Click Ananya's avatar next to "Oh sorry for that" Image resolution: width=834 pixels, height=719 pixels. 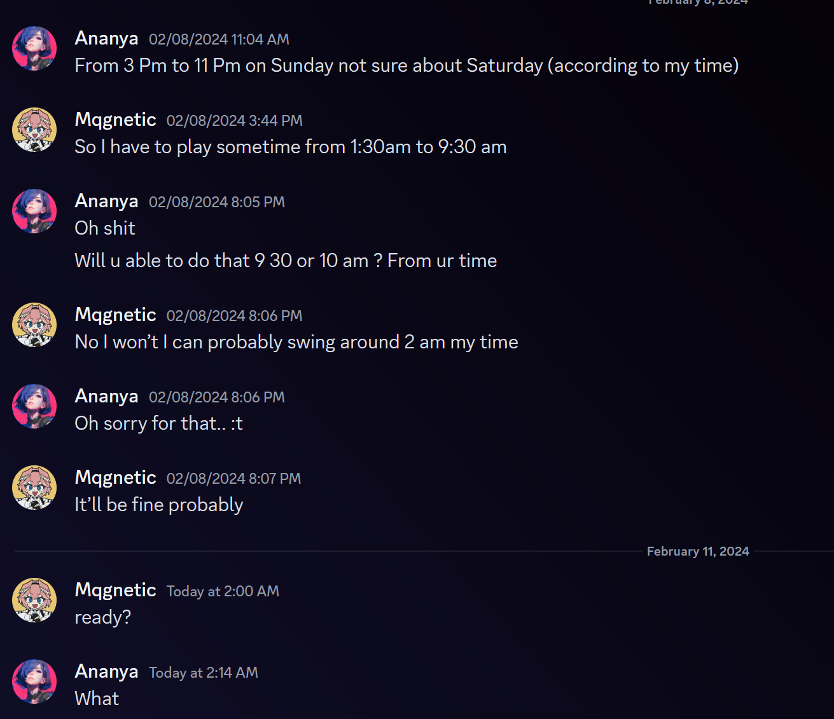pos(34,406)
